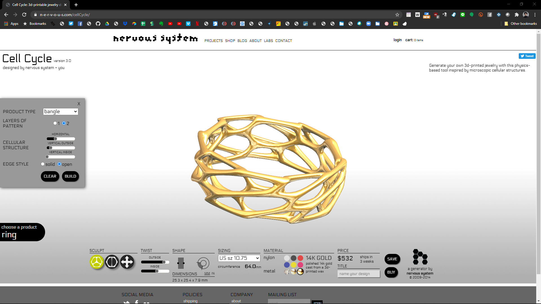This screenshot has height=304, width=541.
Task: Open the product type bangle dropdown
Action: 61,111
